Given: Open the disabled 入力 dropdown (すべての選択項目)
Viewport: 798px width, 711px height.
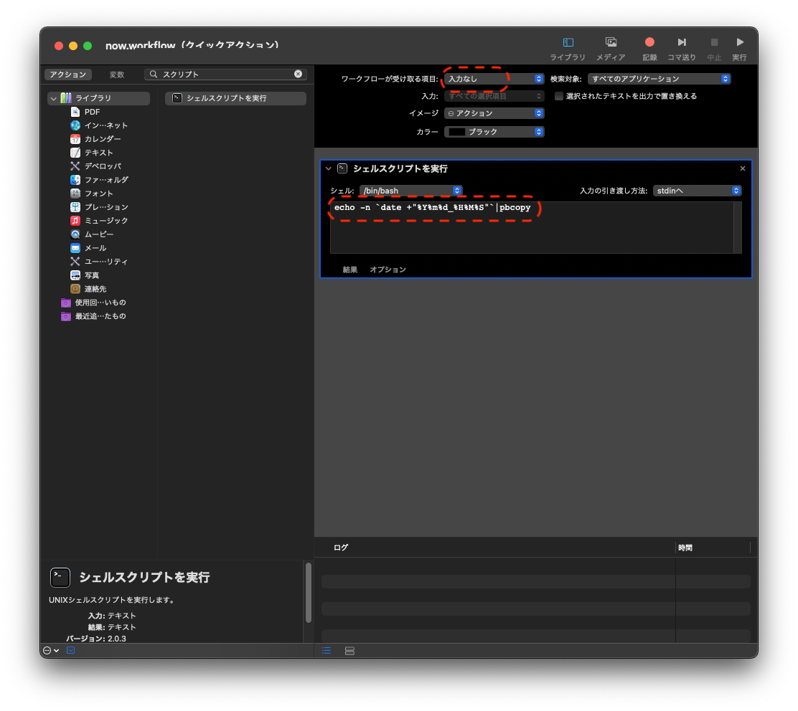Looking at the screenshot, I should pyautogui.click(x=494, y=96).
